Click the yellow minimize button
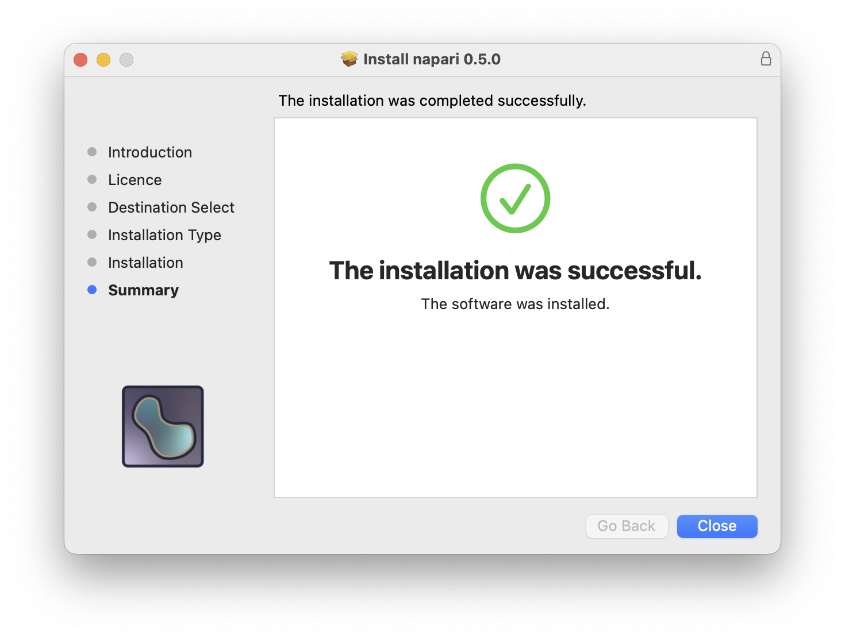The height and width of the screenshot is (639, 845). [x=103, y=59]
